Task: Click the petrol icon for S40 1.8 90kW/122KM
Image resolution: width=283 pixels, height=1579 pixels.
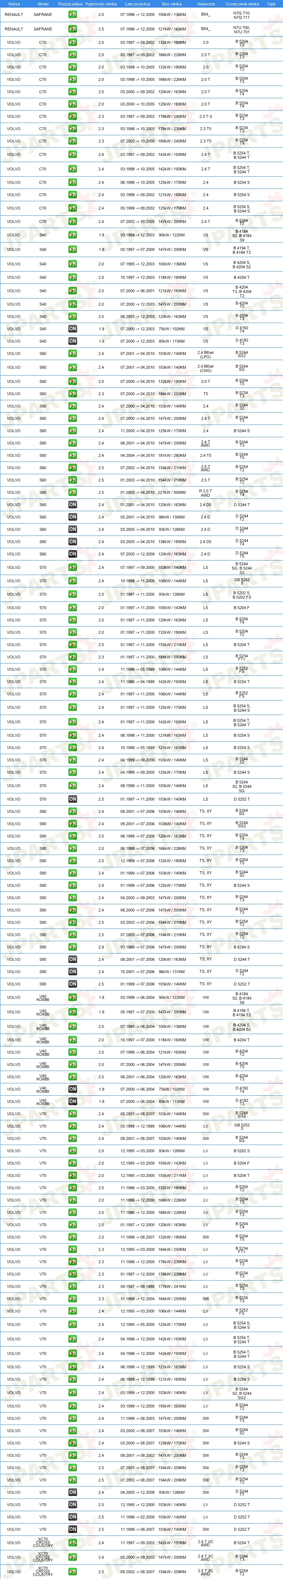Action: 73,235
